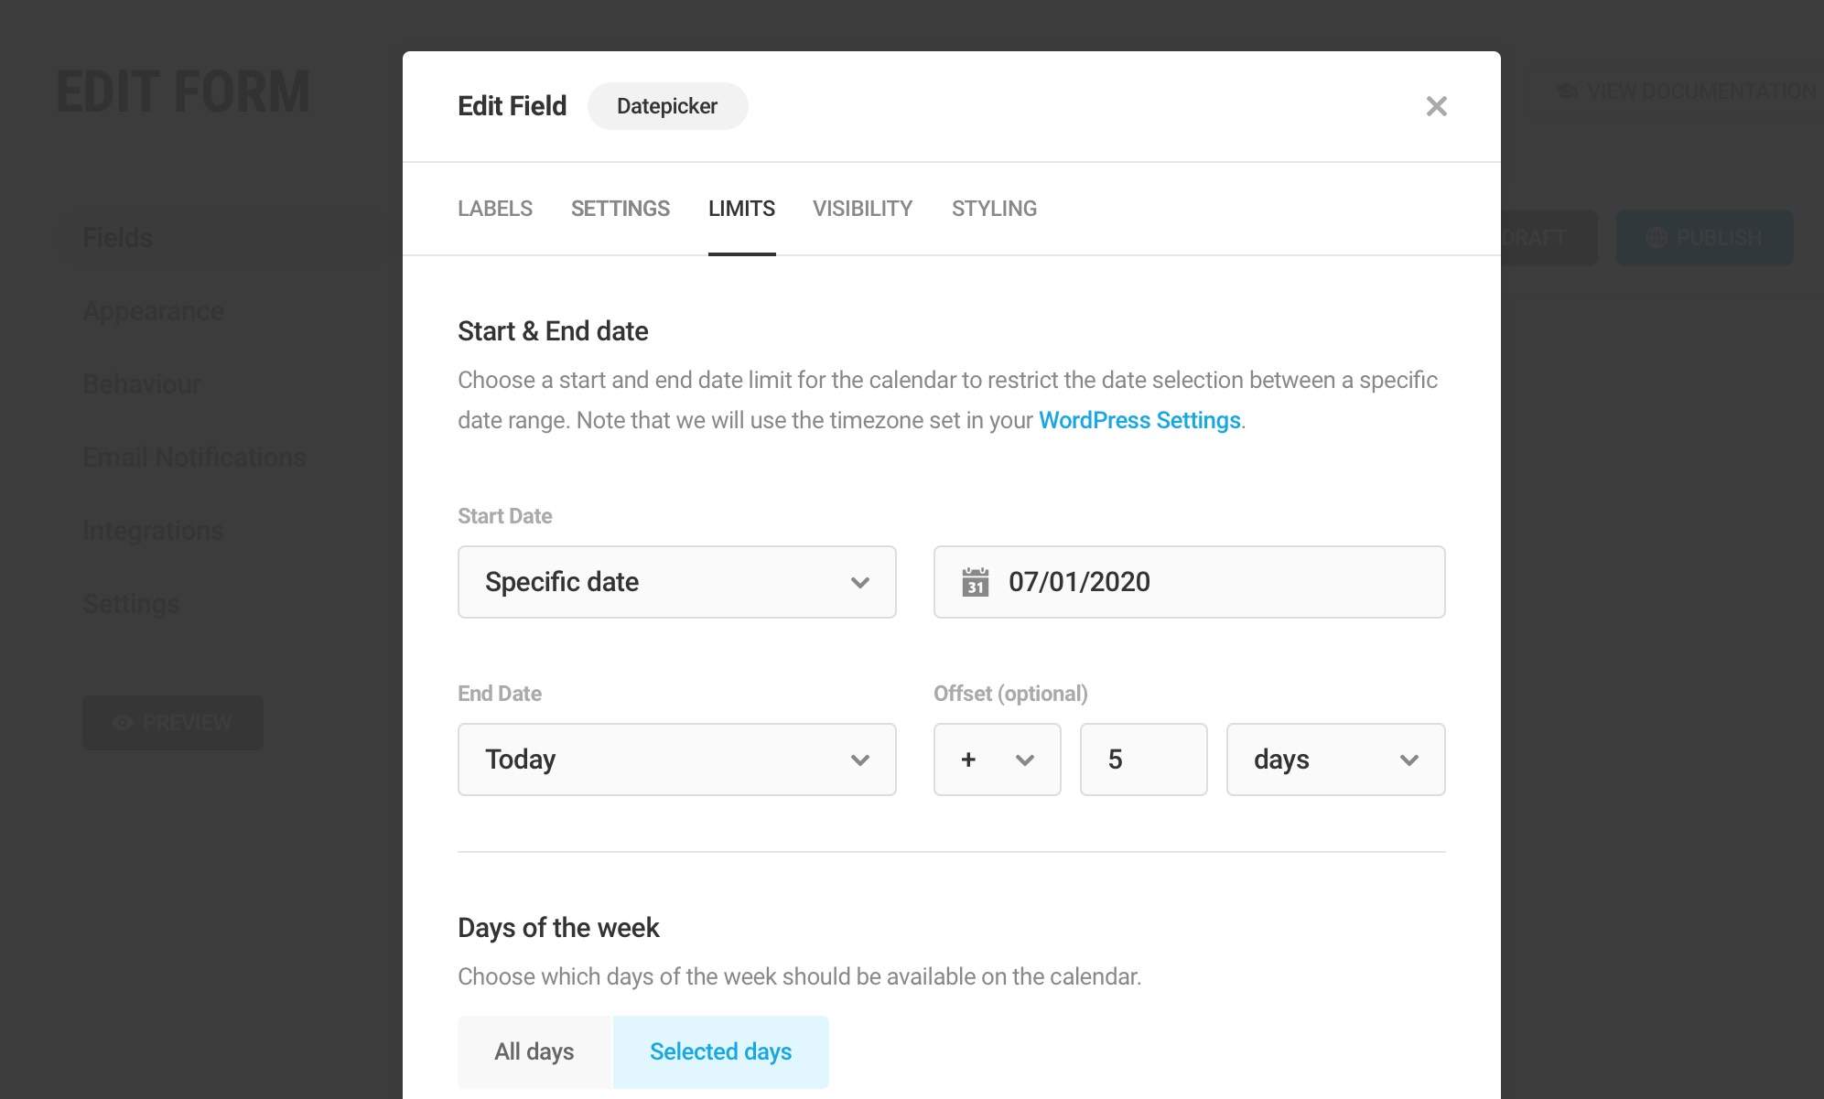The image size is (1824, 1099).
Task: Expand the End Date dropdown selector
Action: pos(677,760)
